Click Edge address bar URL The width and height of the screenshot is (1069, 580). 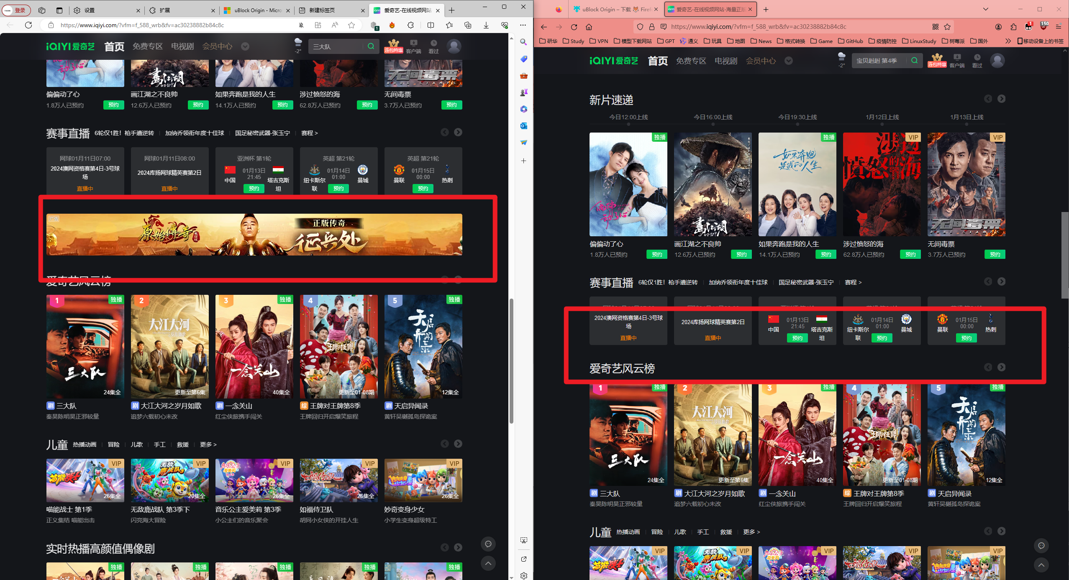point(142,25)
